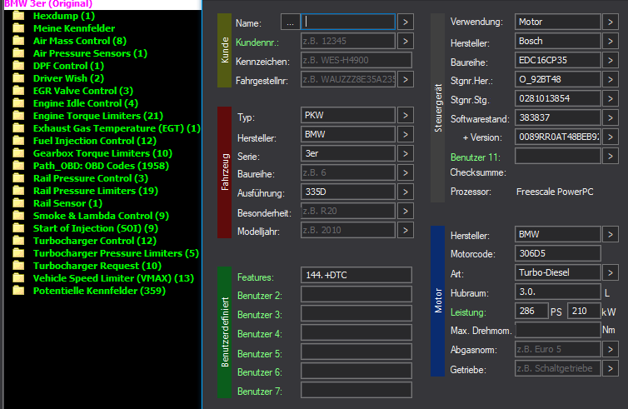Expand the Typ PKW arrow button
This screenshot has height=409, width=628.
pos(406,115)
